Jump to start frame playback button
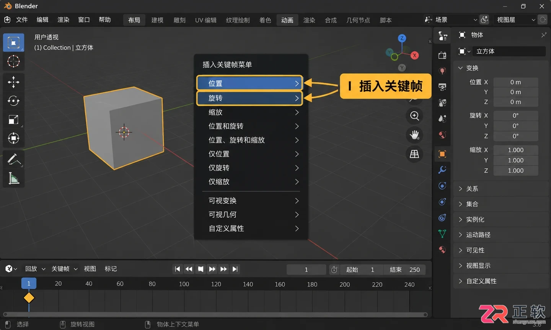This screenshot has height=330, width=551. [177, 269]
